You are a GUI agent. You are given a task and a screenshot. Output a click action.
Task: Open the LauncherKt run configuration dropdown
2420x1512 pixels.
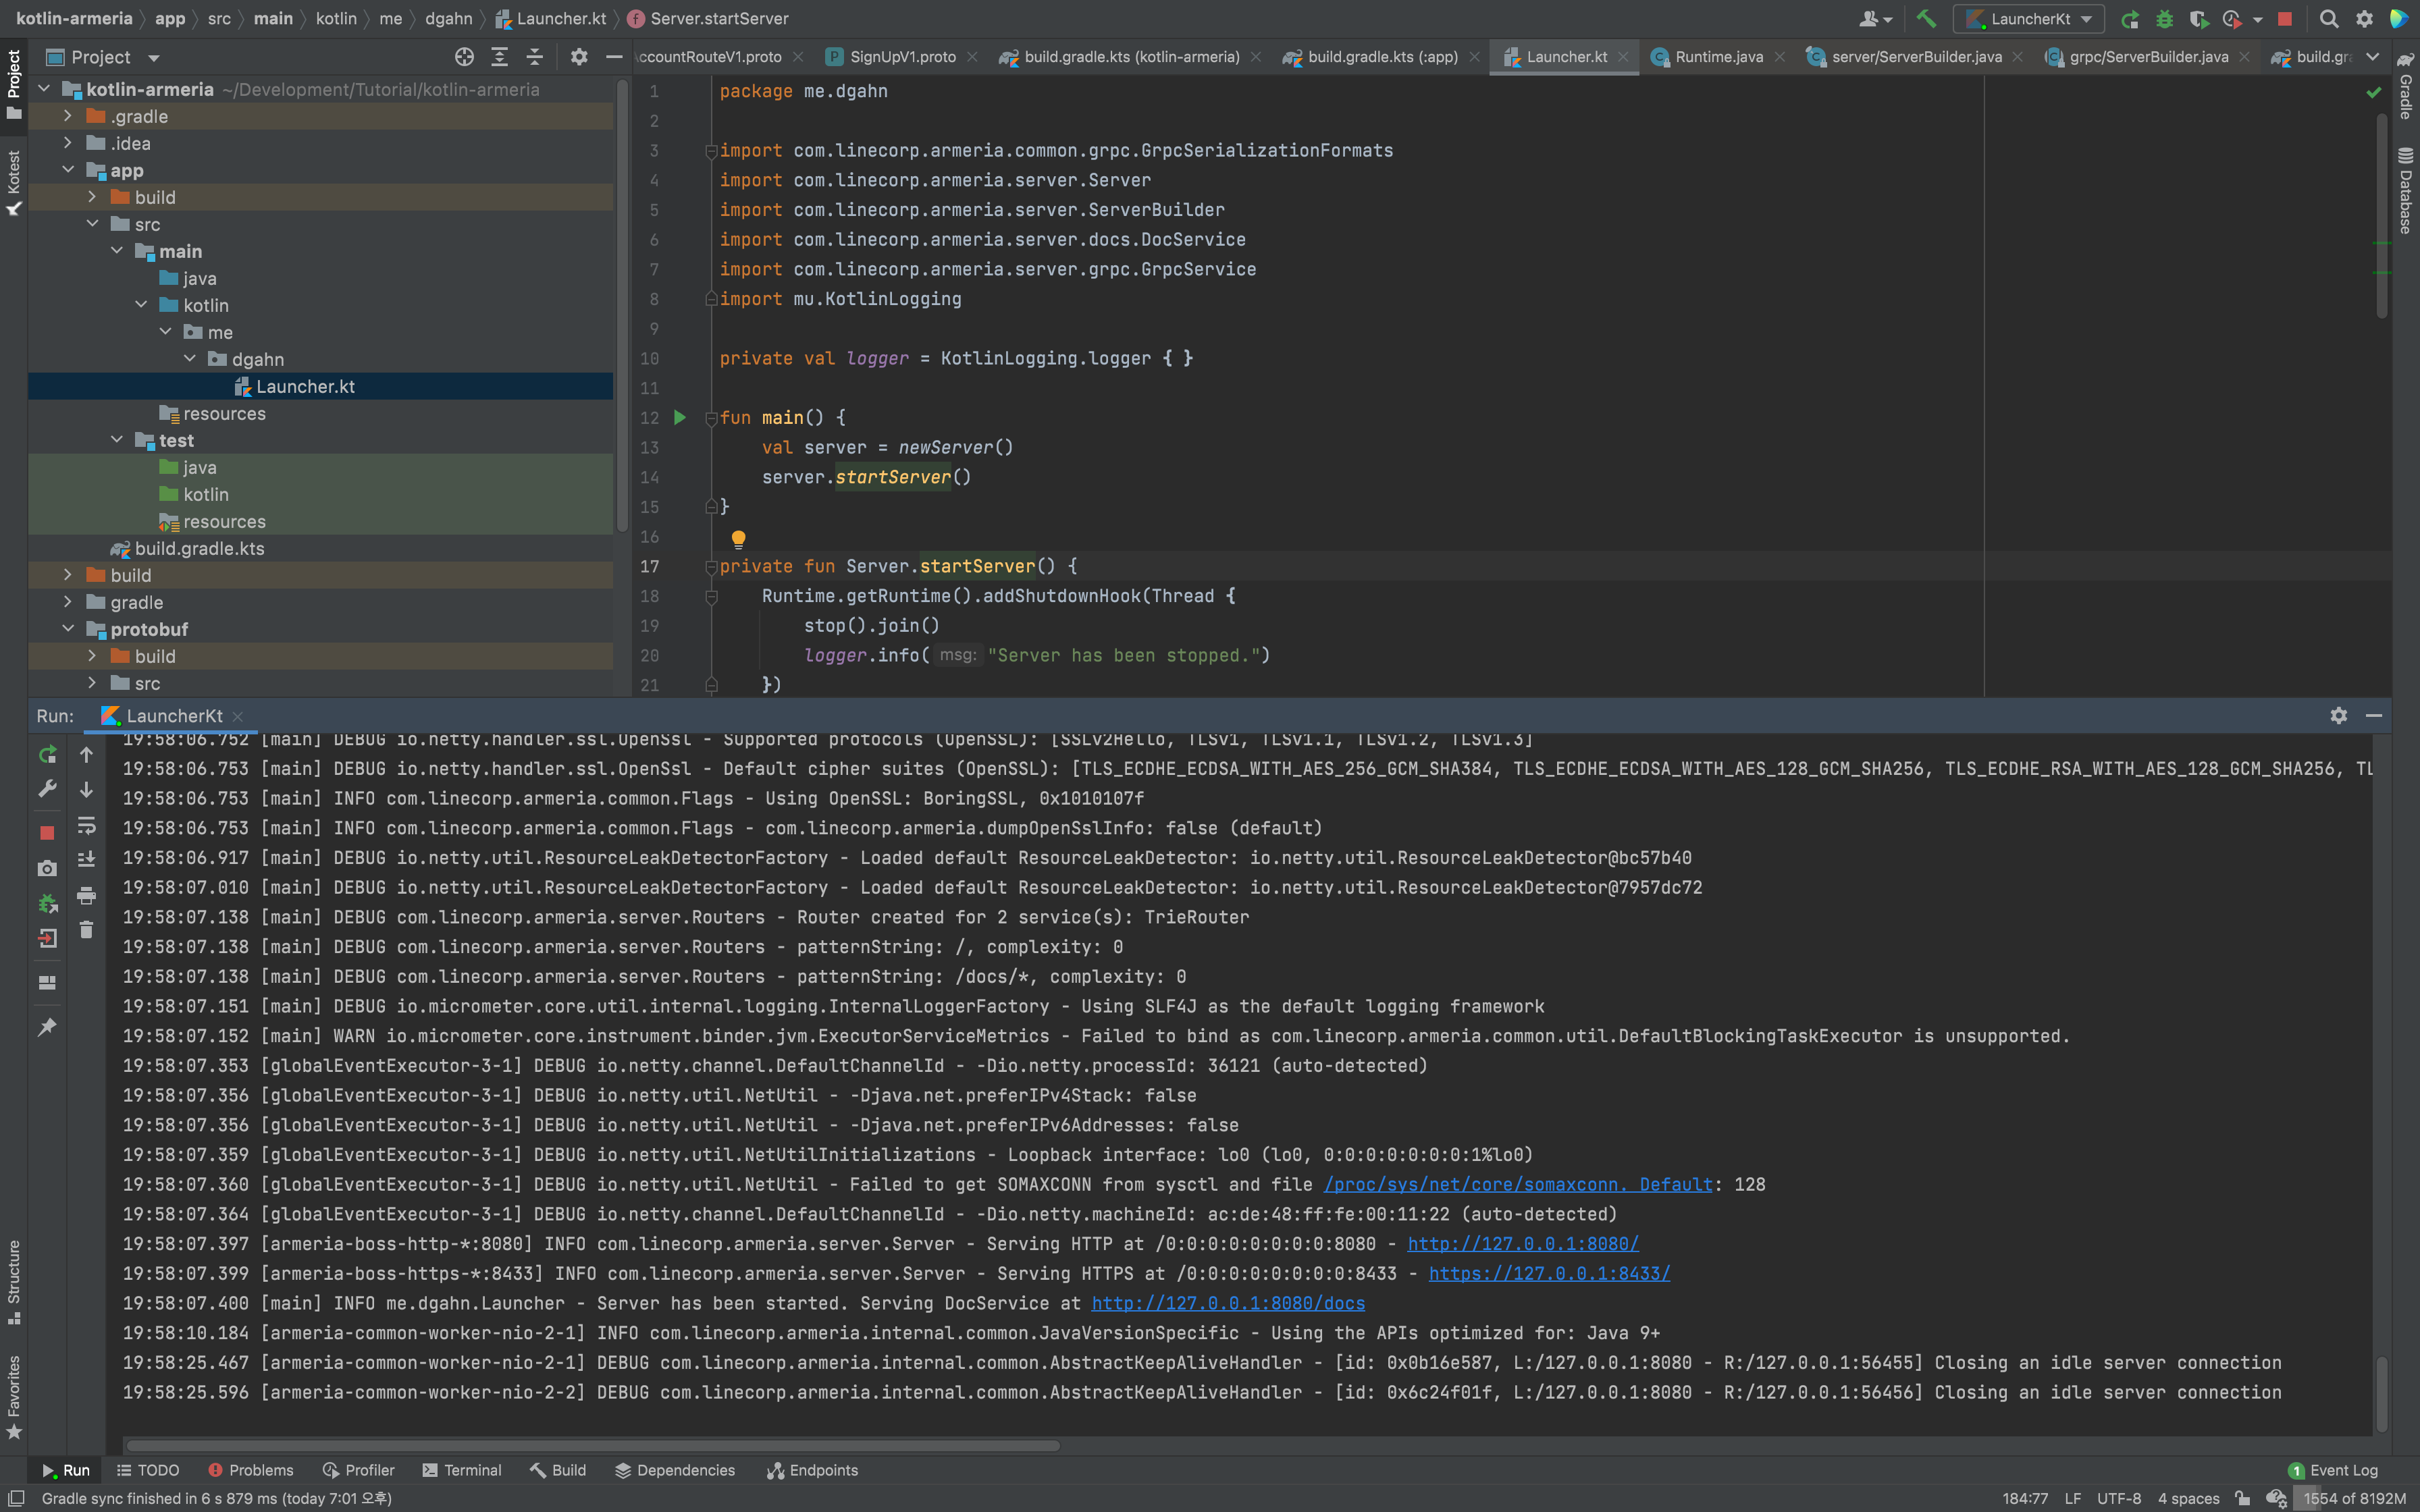[x=2030, y=18]
